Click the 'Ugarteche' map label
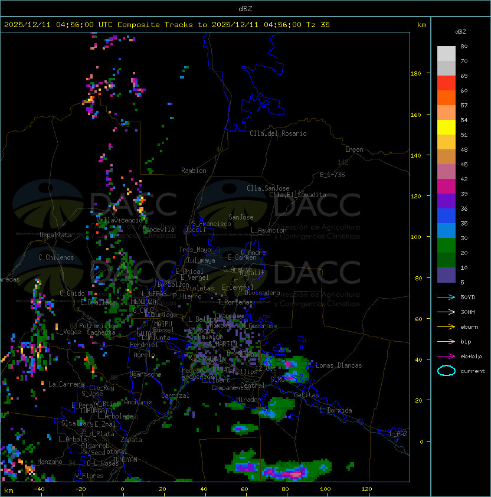Viewport: 491px width, 497px height. (x=146, y=374)
